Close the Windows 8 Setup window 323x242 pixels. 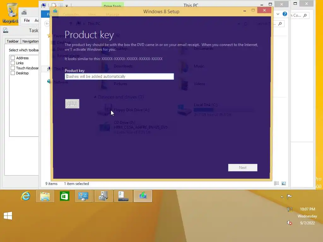tap(264, 10)
